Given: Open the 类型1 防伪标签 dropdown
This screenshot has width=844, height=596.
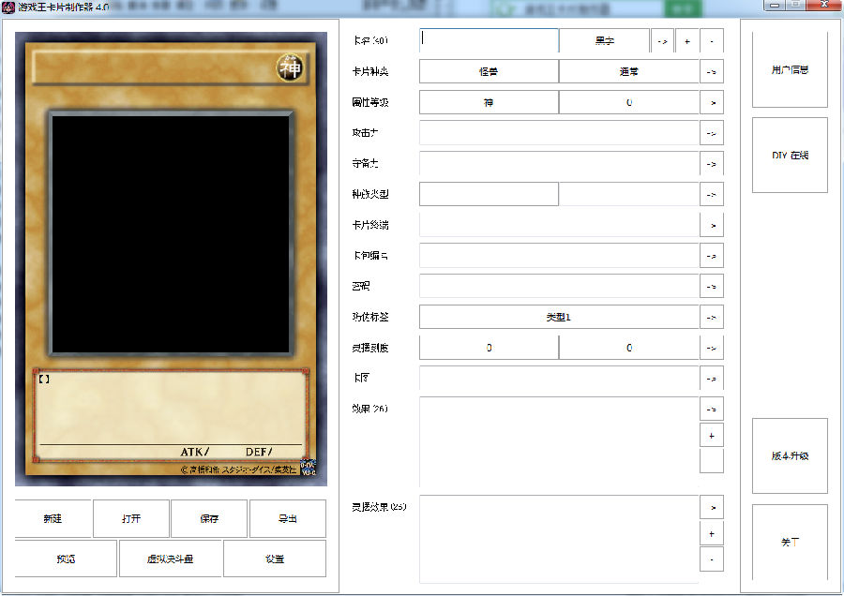Looking at the screenshot, I should tap(559, 317).
